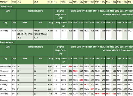
Task: Click the 5/30 column header in Forecast data table
Action: [130, 60]
